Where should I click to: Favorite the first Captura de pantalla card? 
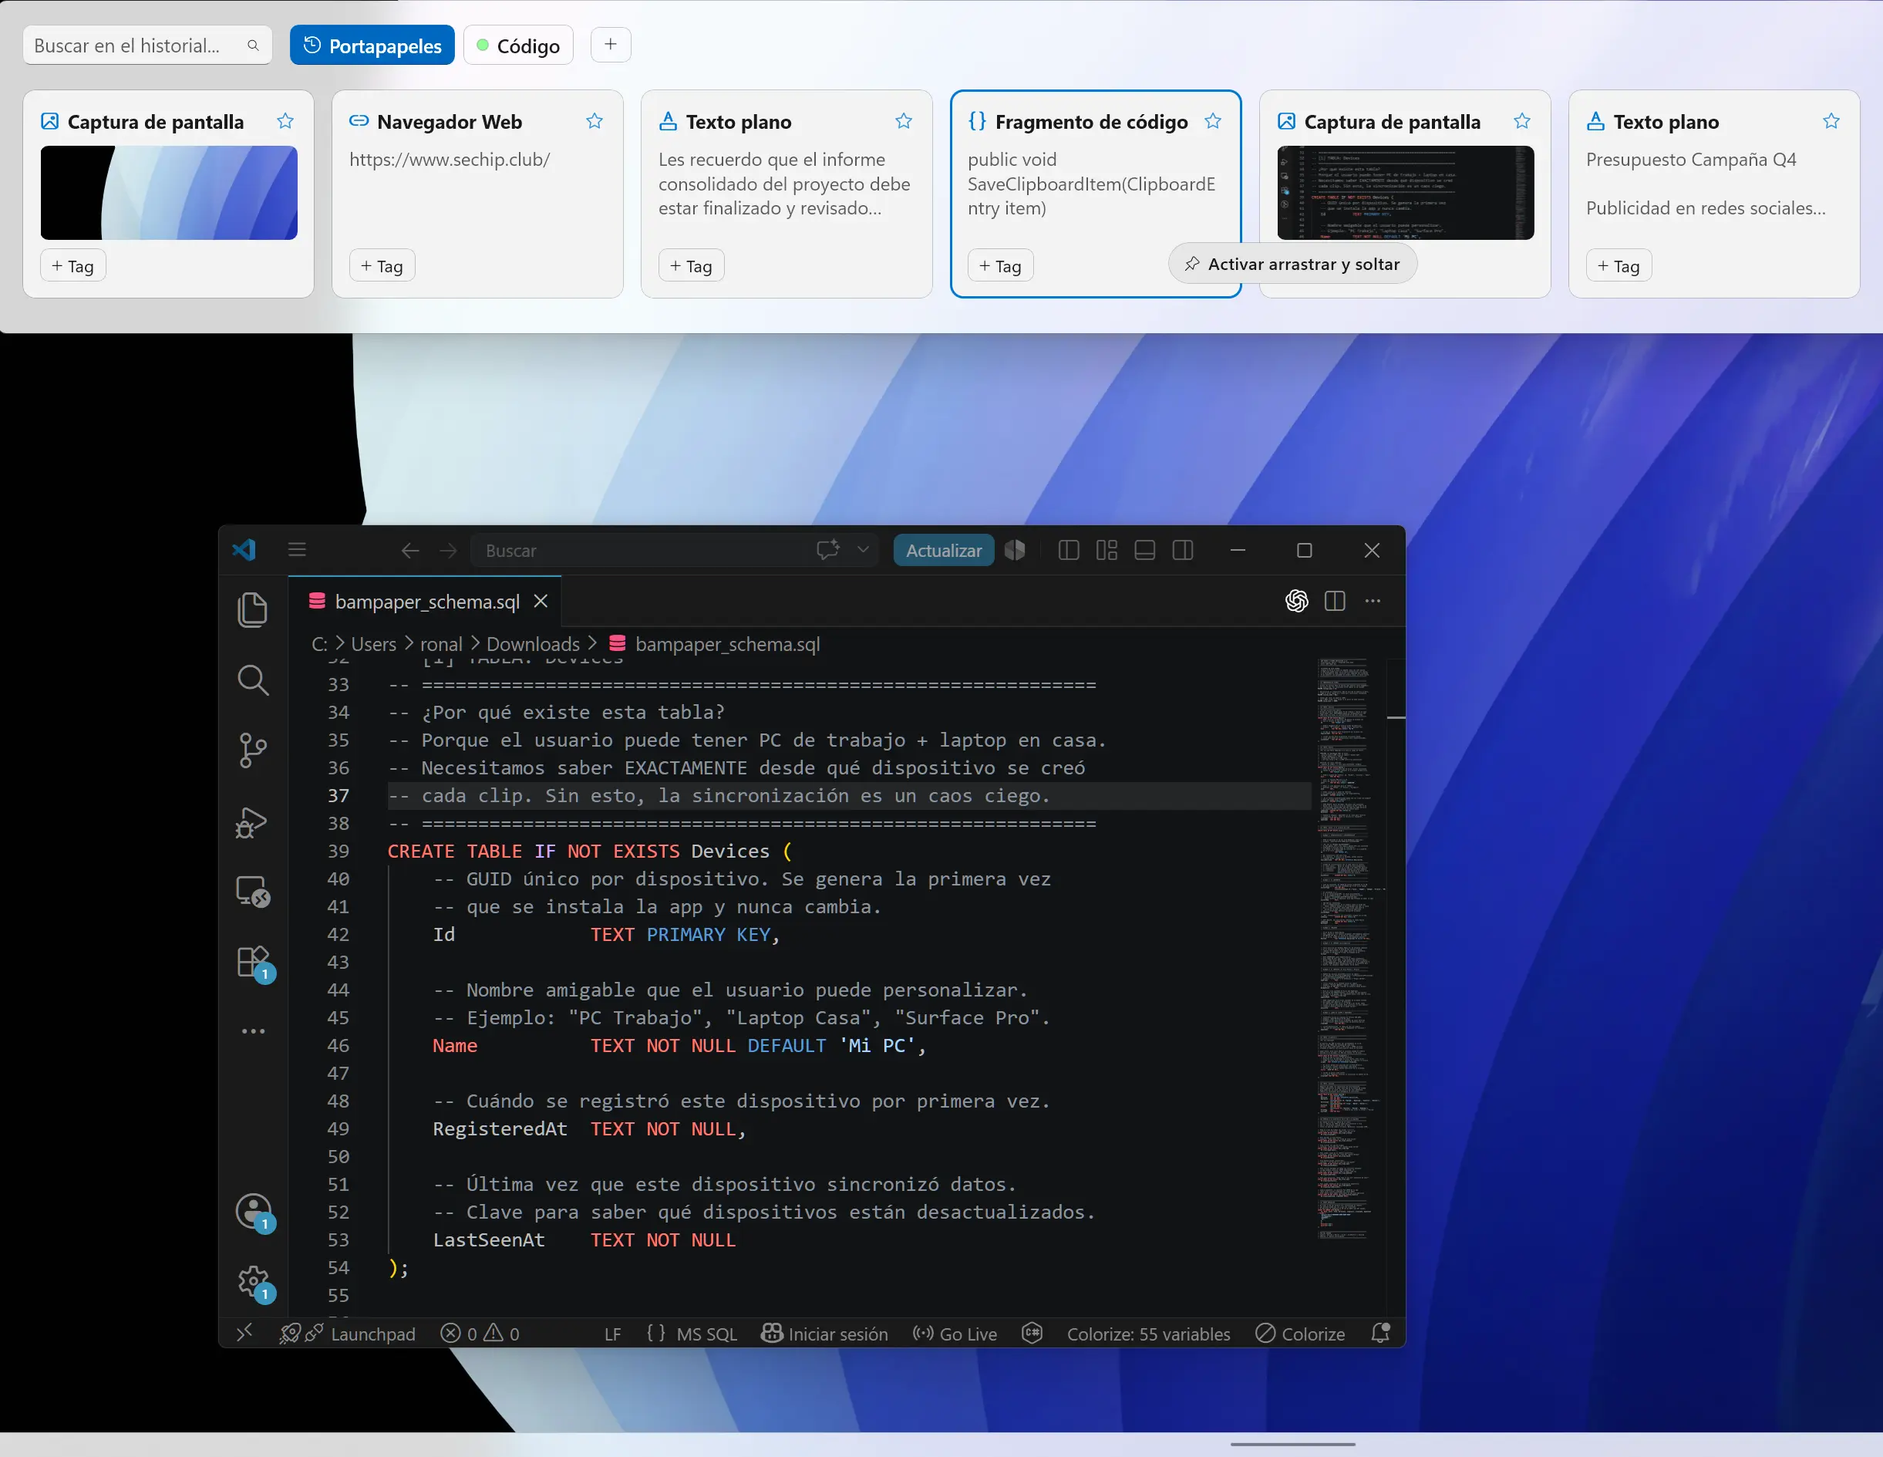[x=285, y=122]
